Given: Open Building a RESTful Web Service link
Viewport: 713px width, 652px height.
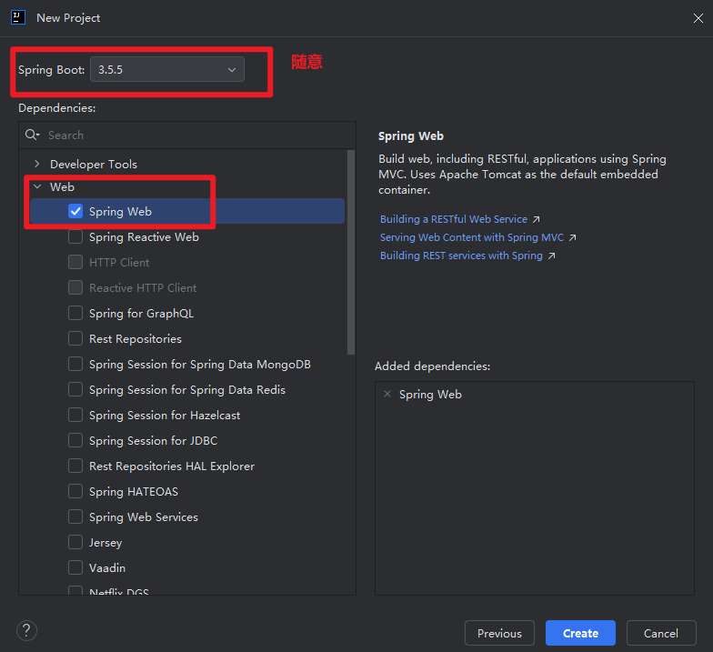Looking at the screenshot, I should (x=453, y=219).
